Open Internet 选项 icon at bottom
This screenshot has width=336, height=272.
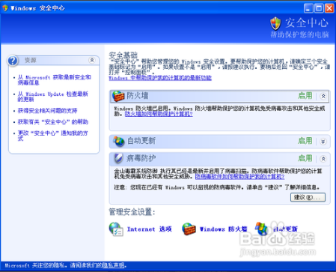click(x=116, y=229)
